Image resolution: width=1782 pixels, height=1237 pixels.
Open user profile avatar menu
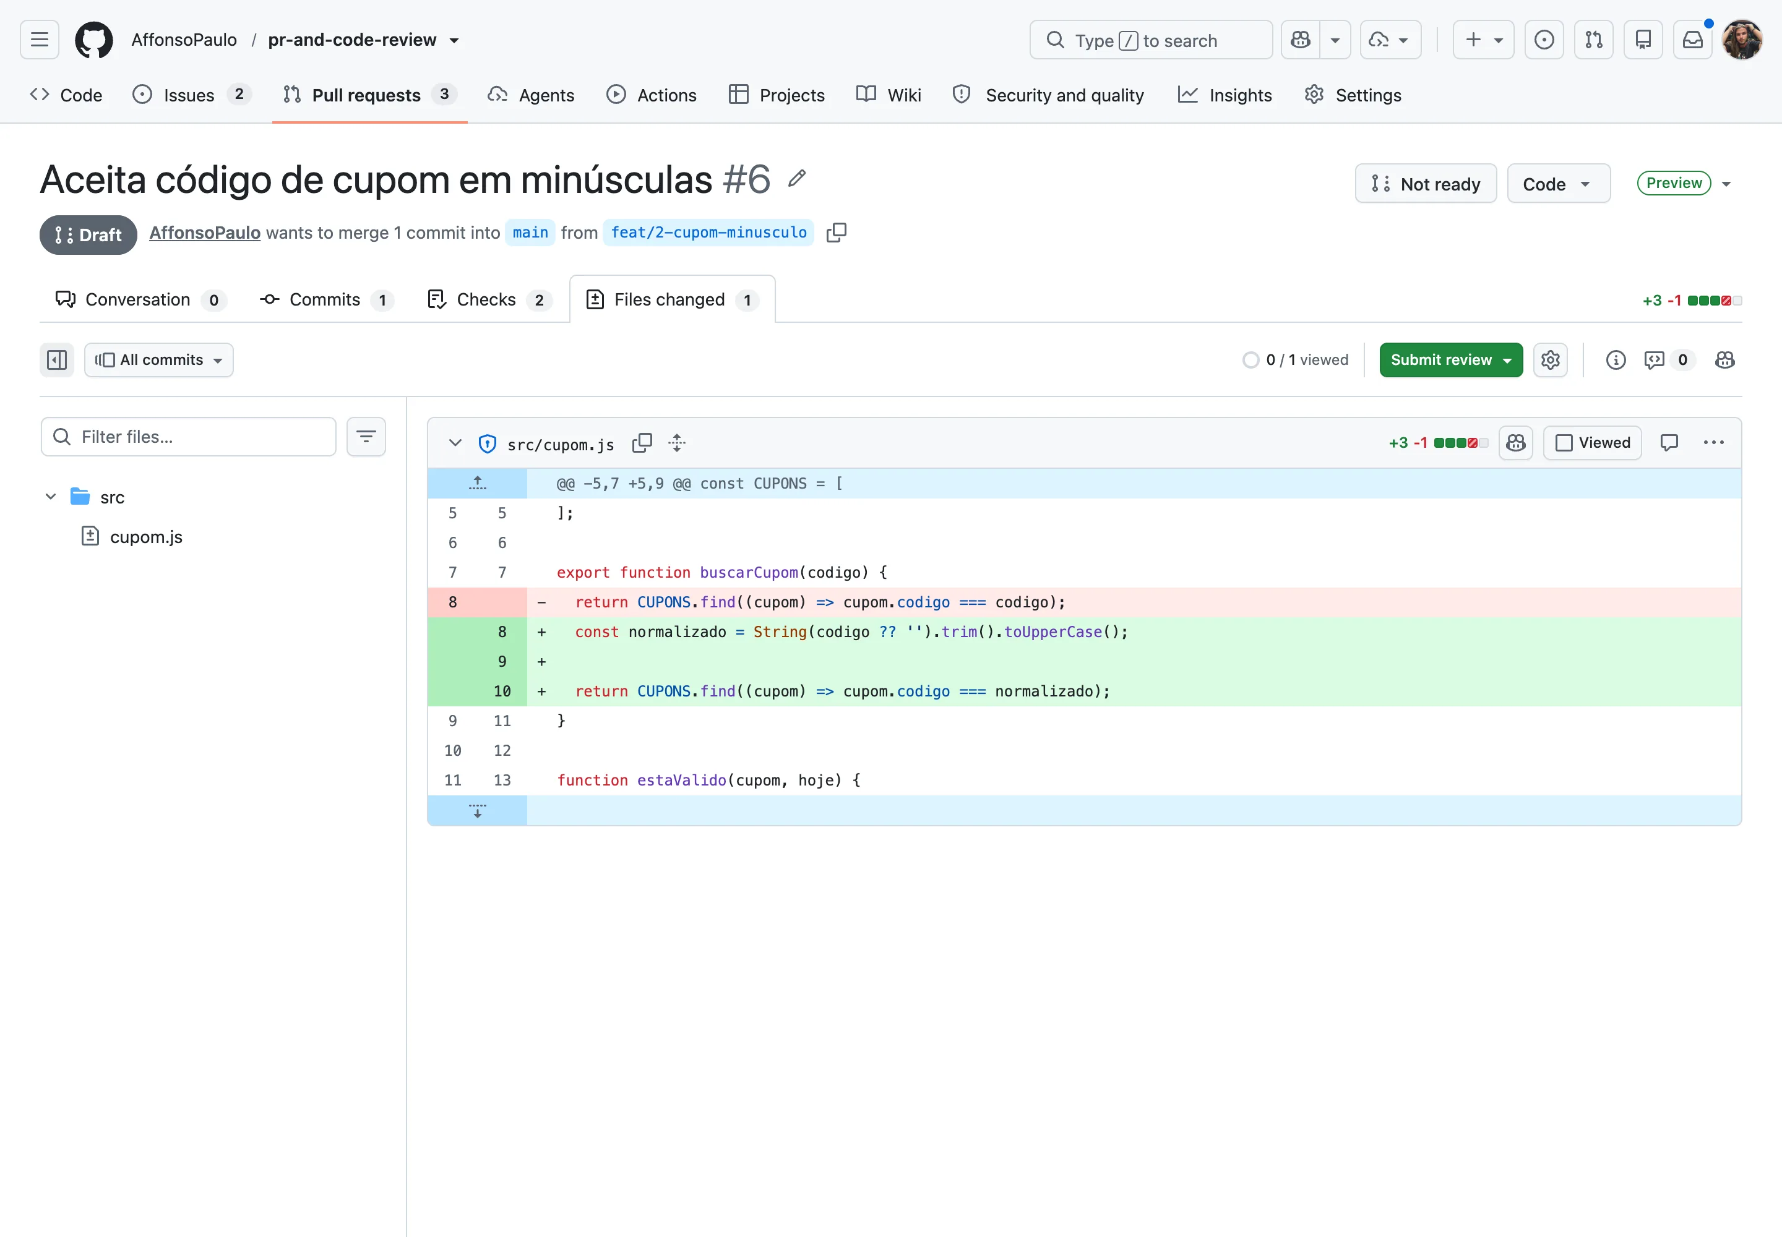point(1742,40)
